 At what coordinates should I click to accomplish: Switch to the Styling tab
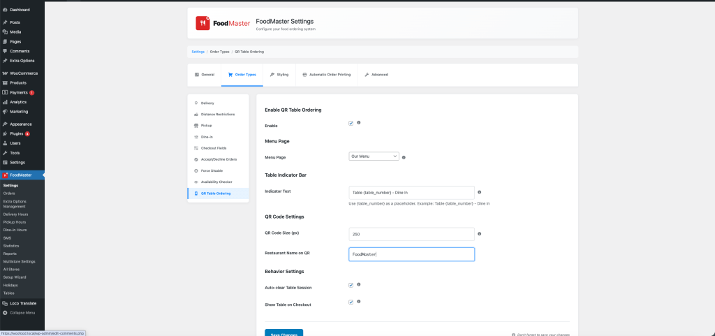point(279,75)
